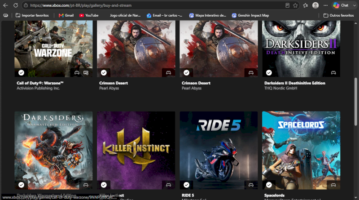Click the scrollbar up arrow

click(355, 23)
